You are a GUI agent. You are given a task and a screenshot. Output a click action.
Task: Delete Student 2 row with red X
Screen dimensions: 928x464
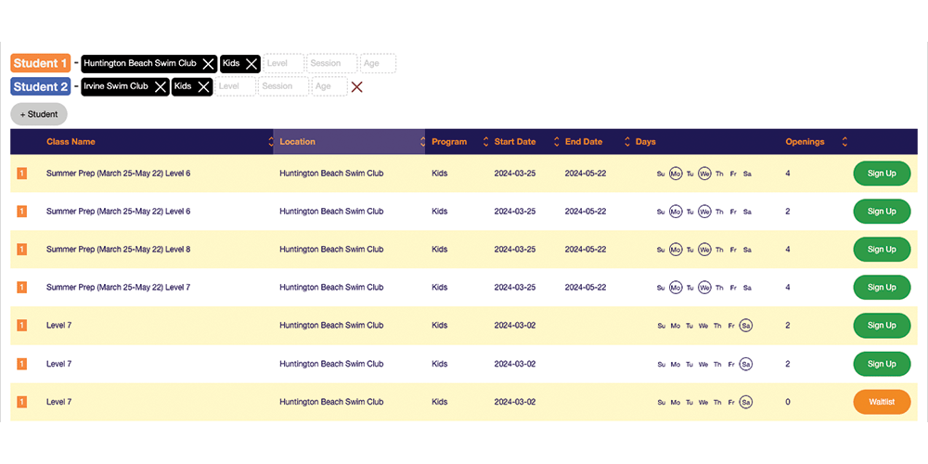[x=356, y=86]
